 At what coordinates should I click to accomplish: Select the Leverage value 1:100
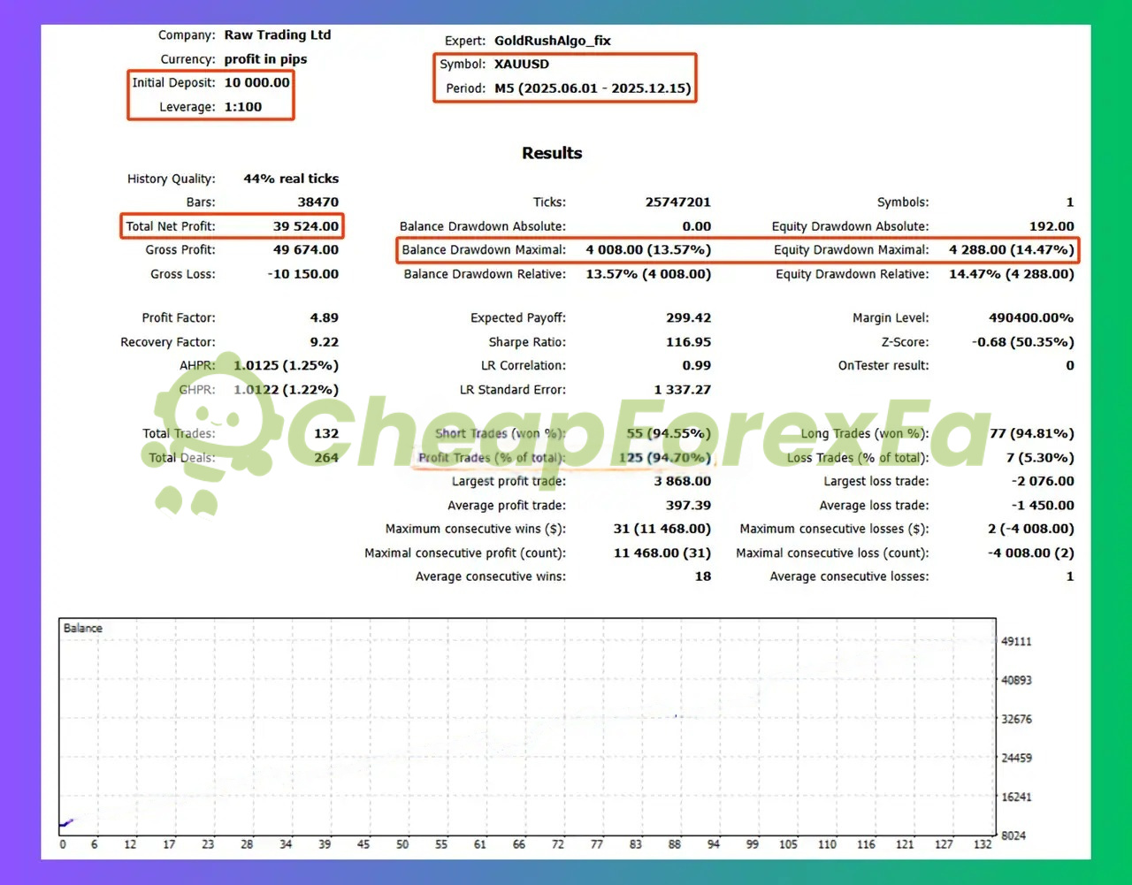pyautogui.click(x=243, y=107)
